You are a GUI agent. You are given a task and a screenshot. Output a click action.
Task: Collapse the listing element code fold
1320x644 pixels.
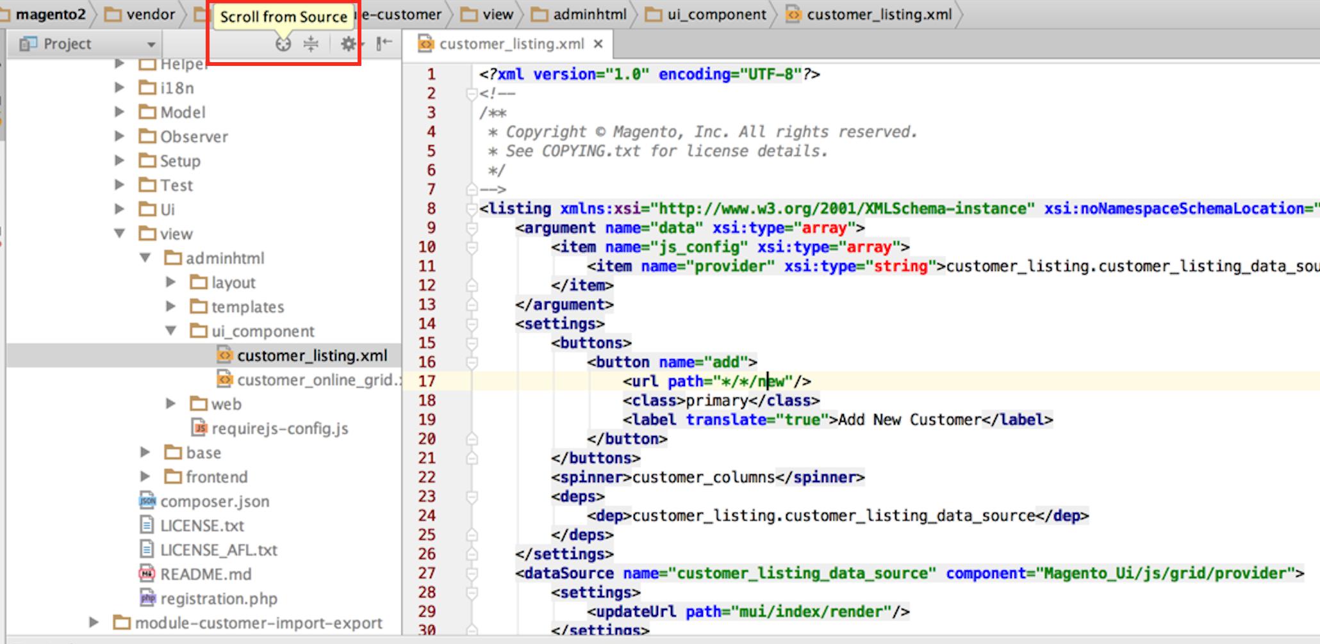coord(472,208)
